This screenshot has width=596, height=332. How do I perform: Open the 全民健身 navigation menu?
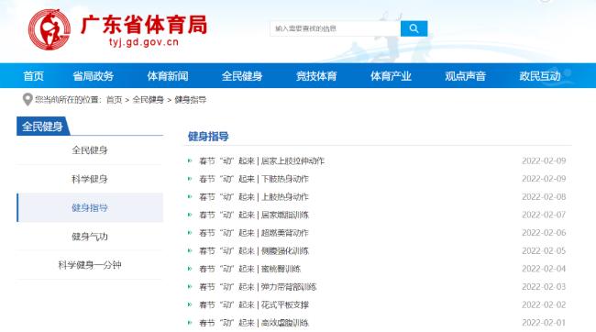click(242, 76)
